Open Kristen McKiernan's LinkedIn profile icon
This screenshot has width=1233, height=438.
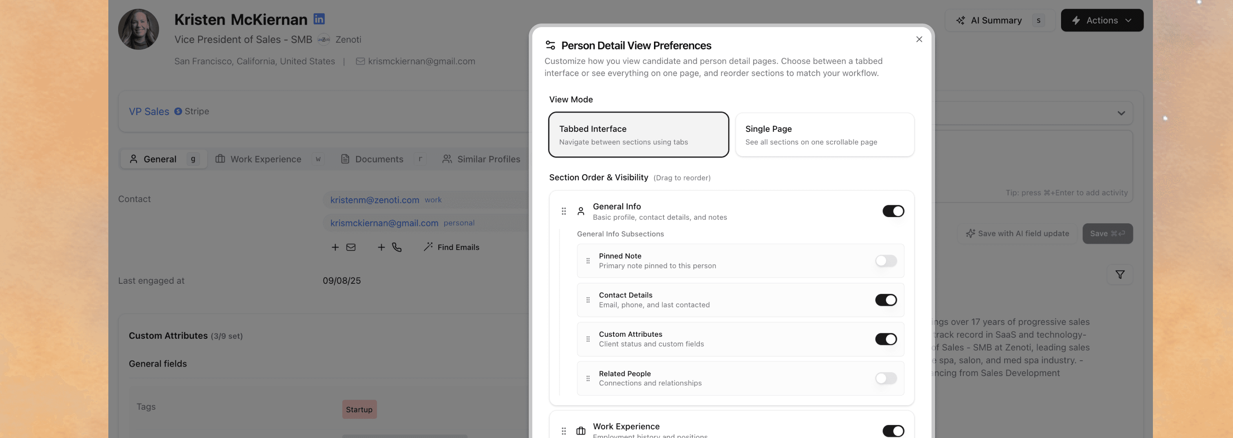click(x=319, y=19)
